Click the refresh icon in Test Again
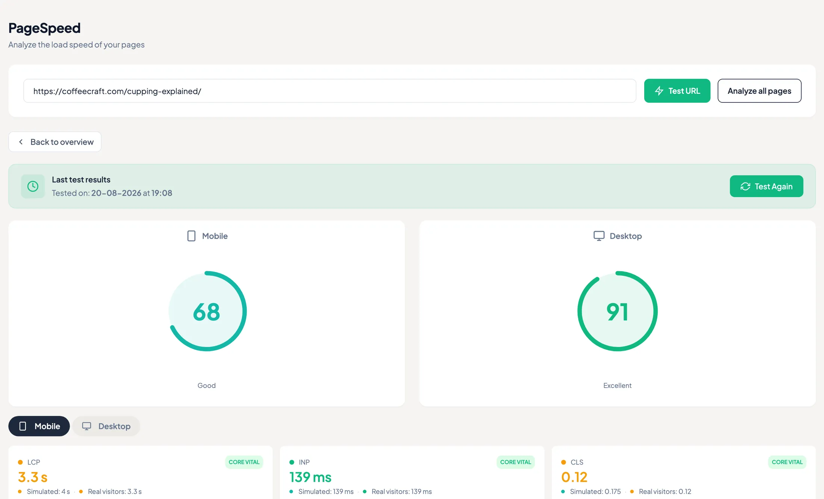This screenshot has width=824, height=499. tap(745, 186)
